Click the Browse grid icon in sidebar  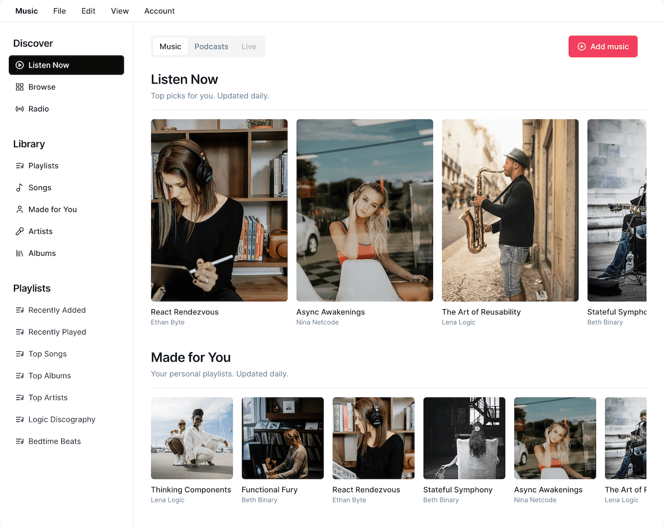20,87
